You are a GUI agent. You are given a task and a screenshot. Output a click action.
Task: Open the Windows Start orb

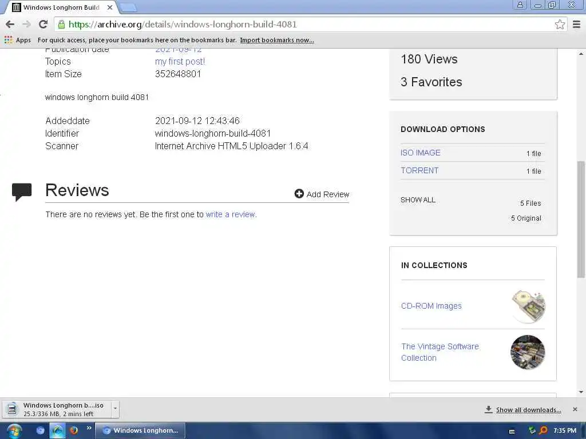[x=14, y=431]
